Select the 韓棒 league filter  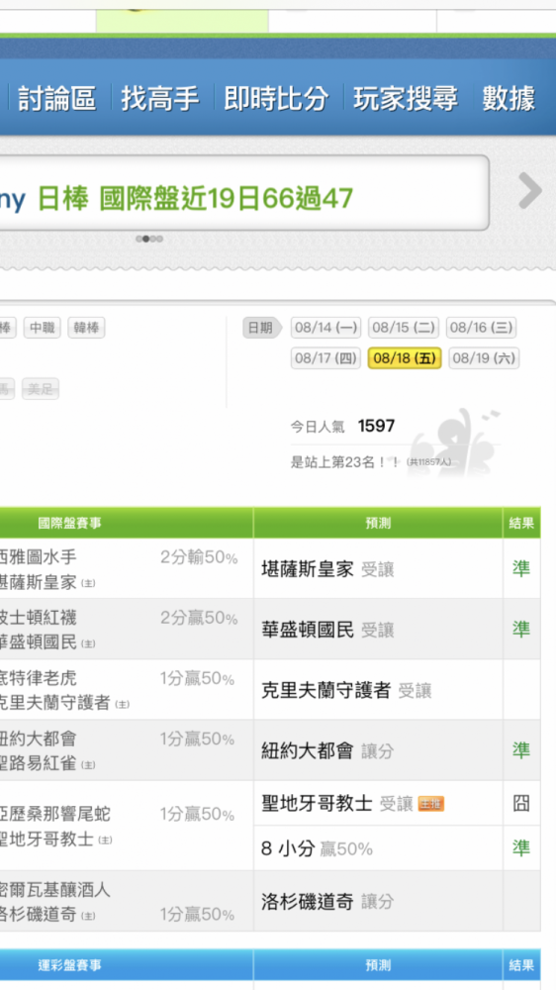[86, 328]
